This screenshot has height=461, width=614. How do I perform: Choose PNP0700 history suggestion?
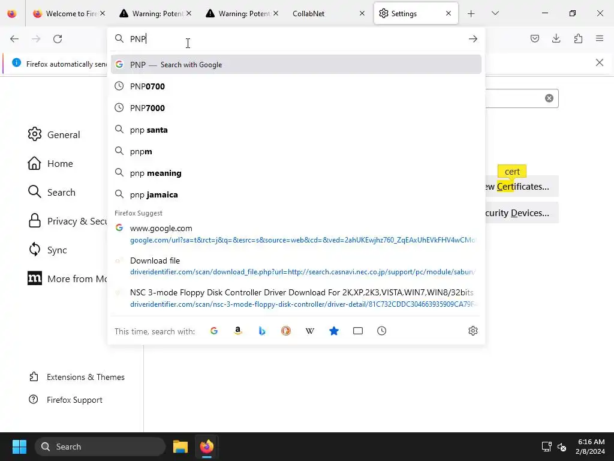pyautogui.click(x=296, y=86)
